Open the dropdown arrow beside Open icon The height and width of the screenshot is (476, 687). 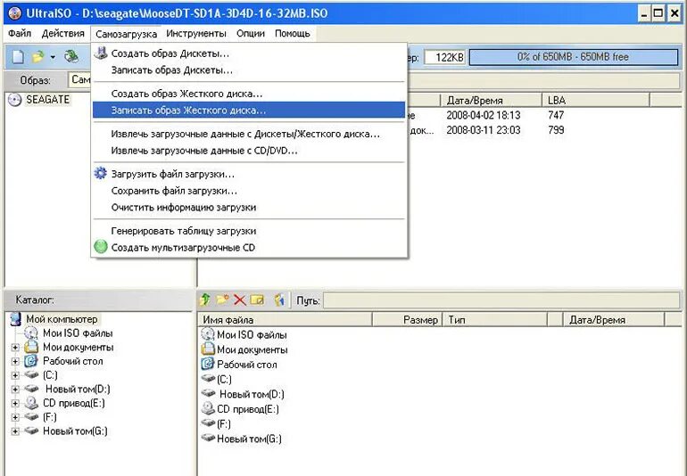point(53,57)
